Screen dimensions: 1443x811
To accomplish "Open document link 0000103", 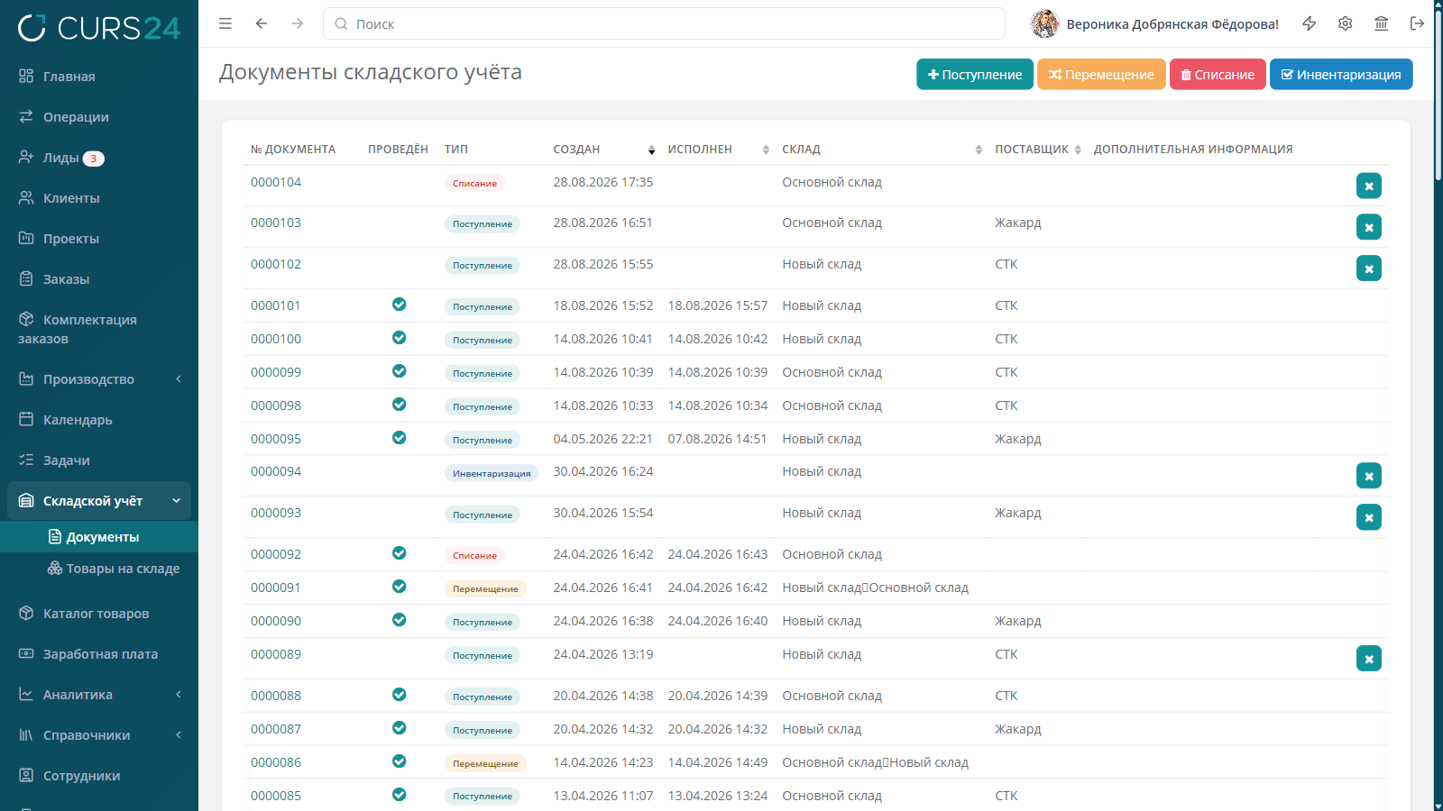I will [x=276, y=223].
